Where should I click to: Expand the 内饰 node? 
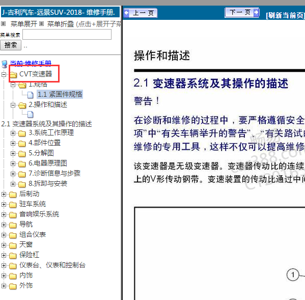coord(4,276)
